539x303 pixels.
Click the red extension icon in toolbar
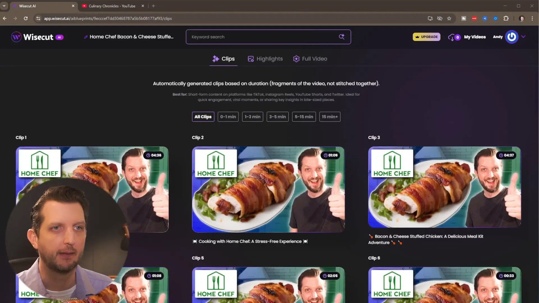point(474,19)
